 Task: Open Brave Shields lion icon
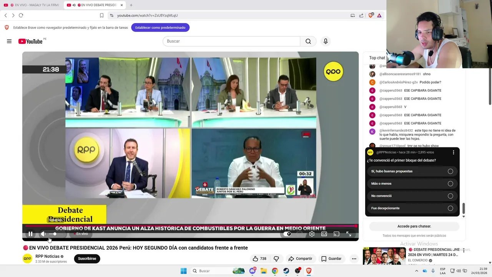(371, 15)
